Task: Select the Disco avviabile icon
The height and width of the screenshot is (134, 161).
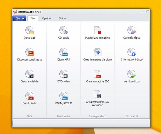Action: (x=30, y=74)
